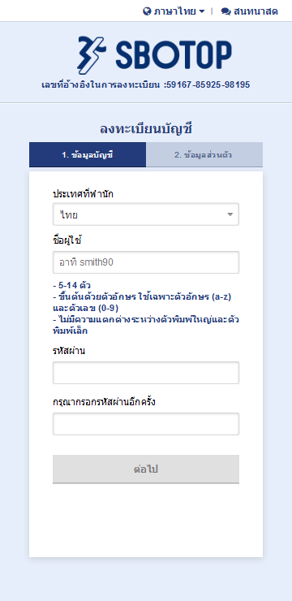Focus the รหัสผ่าน password input field
Viewport: 292px width, 601px height.
[146, 373]
